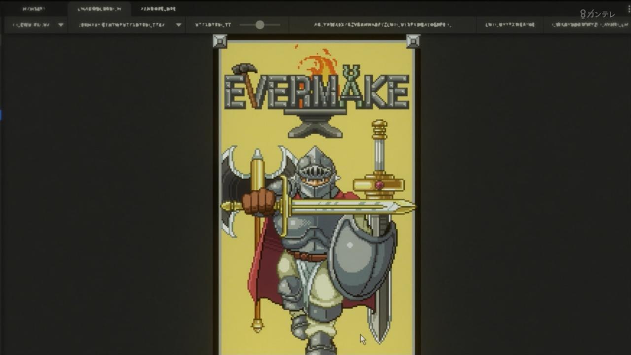Click the red gem on the upright sword's hilt
Screen dimensions: 631x355
coord(379,185)
